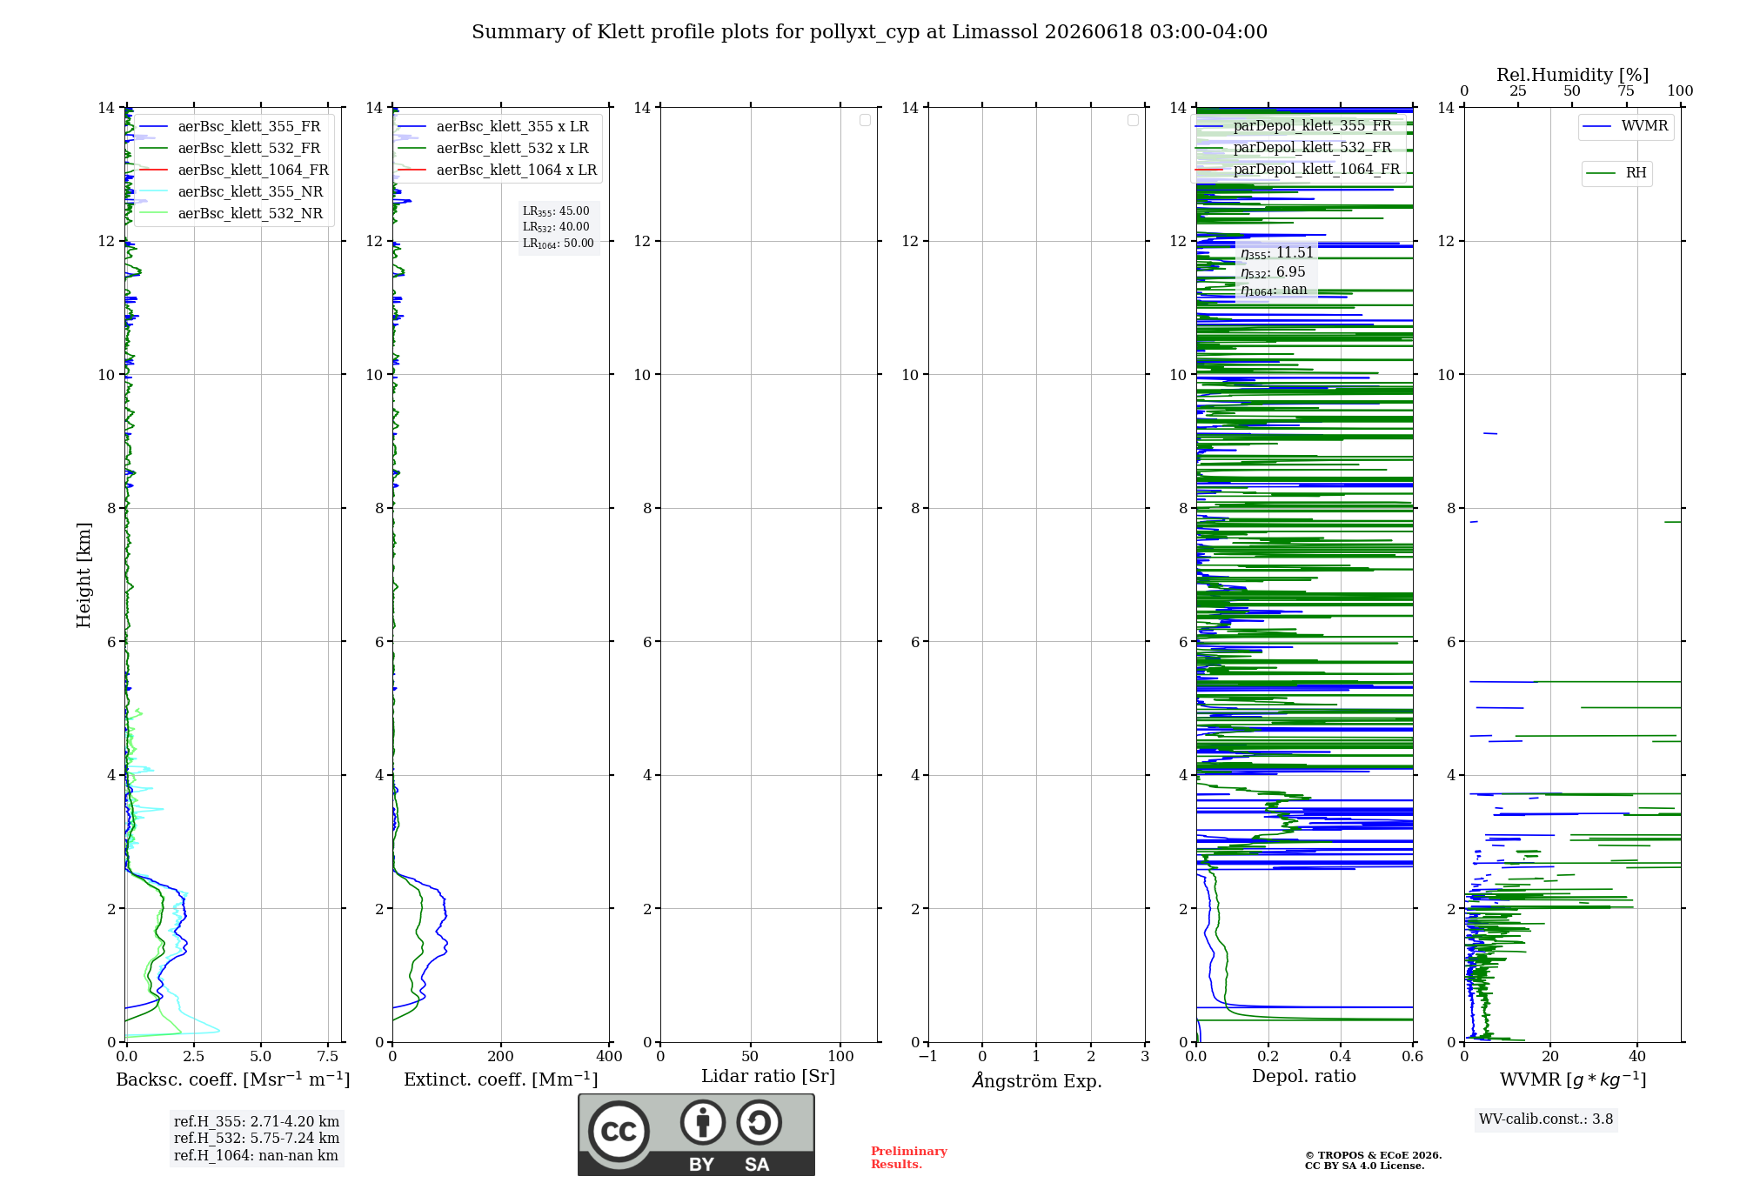Viewport: 1740px width, 1183px height.
Task: Click the Backsc. coeff. x-axis label
Action: 233,1079
